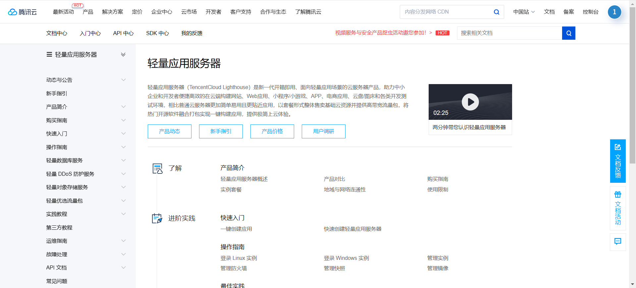
Task: Switch to the API 中心 tab
Action: point(123,33)
